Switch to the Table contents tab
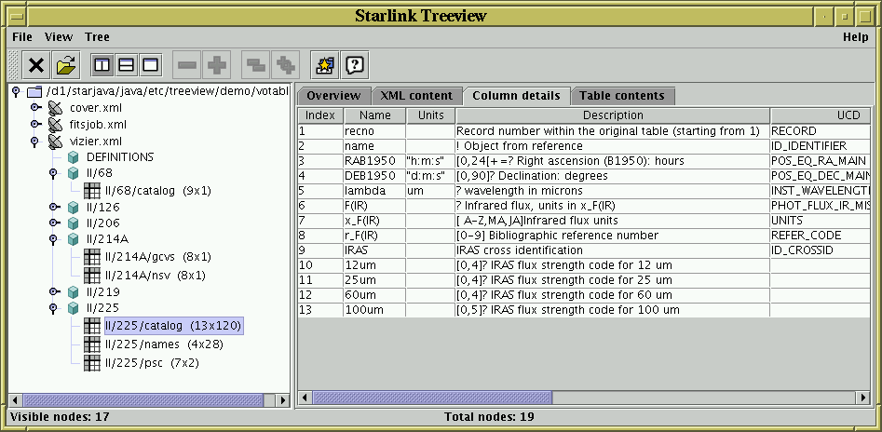This screenshot has height=432, width=882. click(621, 96)
